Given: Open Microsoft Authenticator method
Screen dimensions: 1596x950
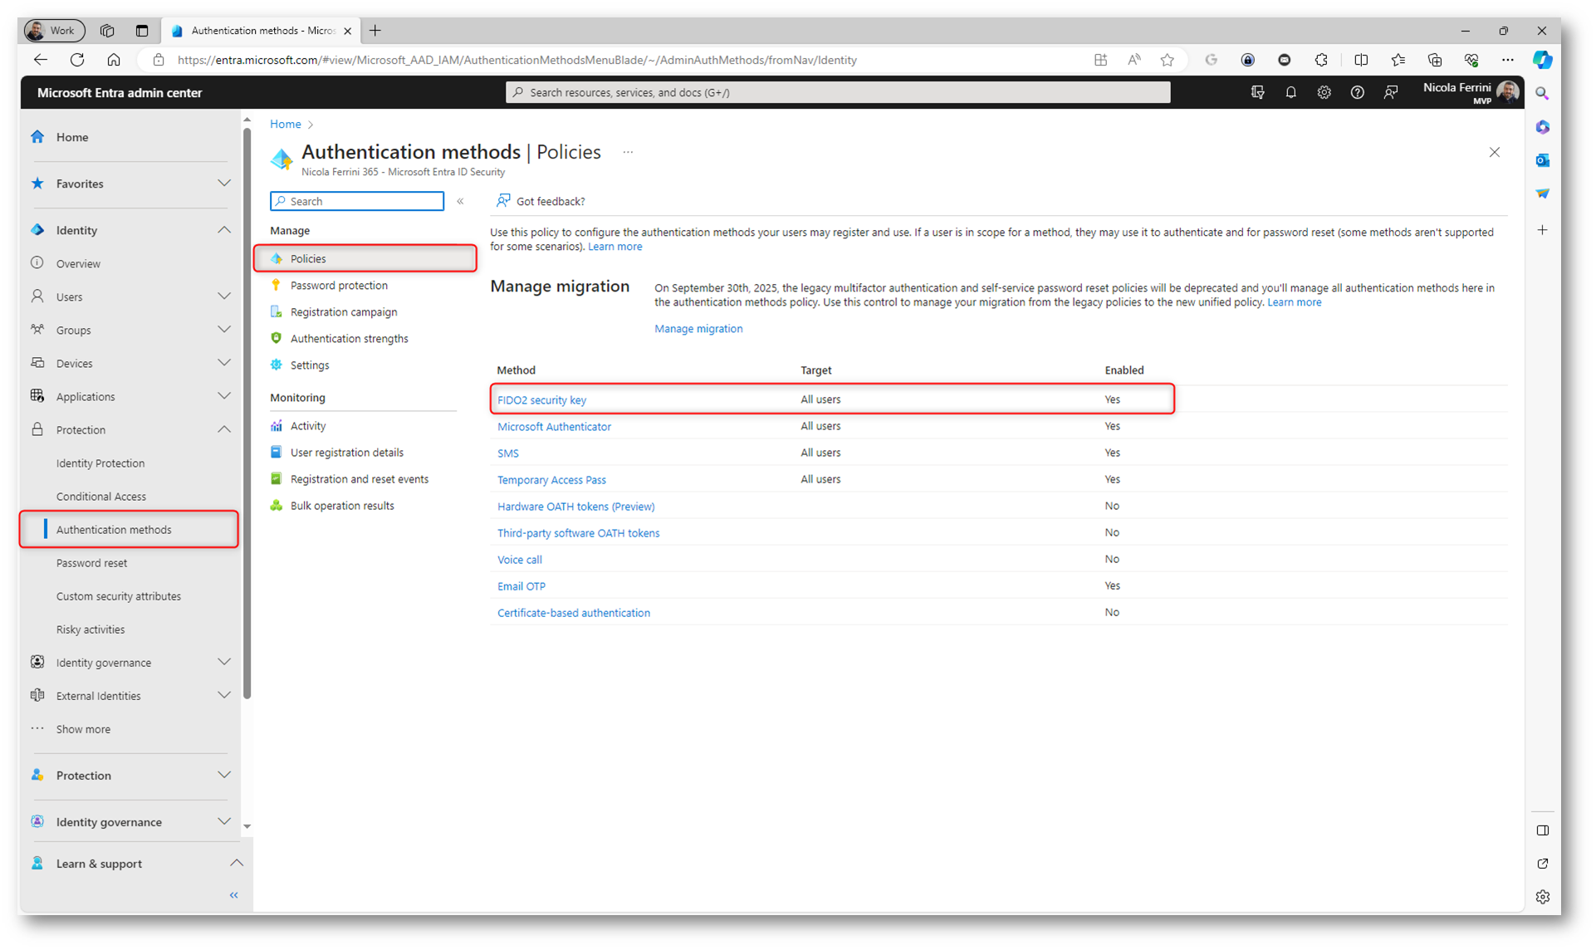Looking at the screenshot, I should [x=554, y=427].
